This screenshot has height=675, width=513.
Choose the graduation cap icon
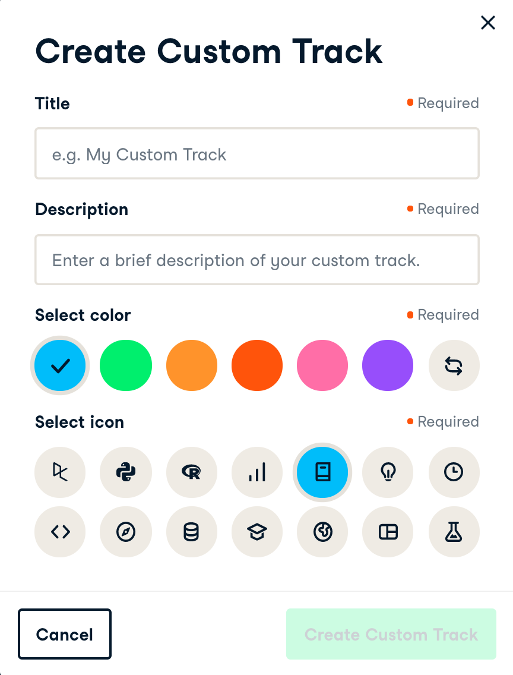[x=257, y=532]
